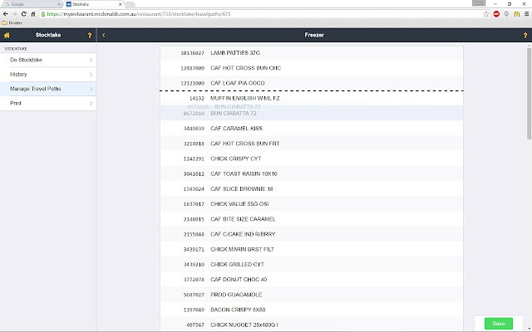Viewport: 532px width, 332px height.
Task: Select CAF TOAST RAISIN 10X10 row
Action: point(312,173)
